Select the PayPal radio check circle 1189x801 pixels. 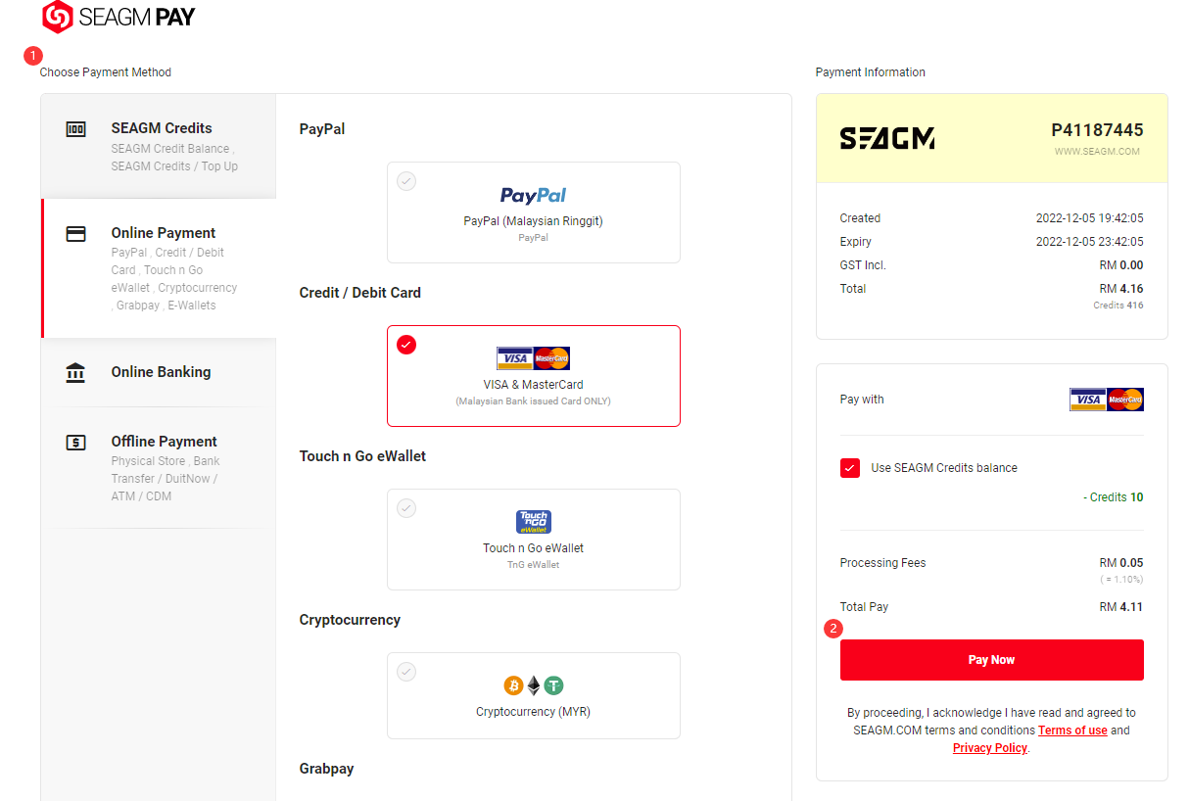tap(406, 181)
